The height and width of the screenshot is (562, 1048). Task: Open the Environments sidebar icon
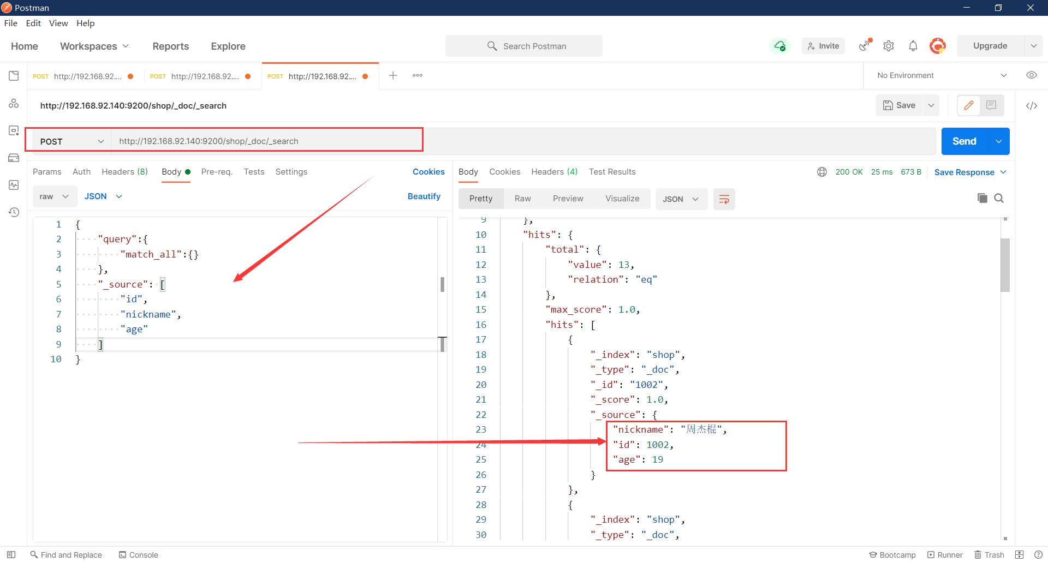(x=14, y=130)
